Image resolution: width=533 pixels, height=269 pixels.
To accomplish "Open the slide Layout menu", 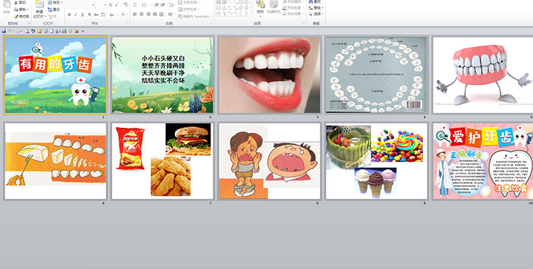I will pos(55,3).
